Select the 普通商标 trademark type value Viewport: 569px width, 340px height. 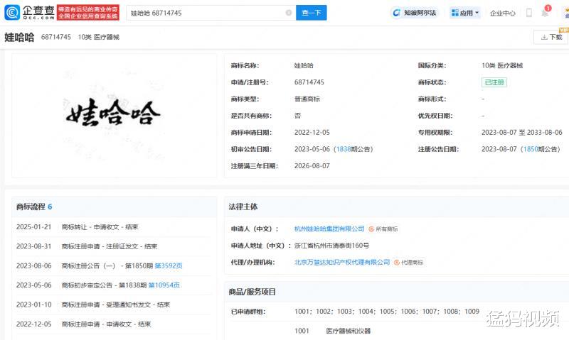click(307, 99)
